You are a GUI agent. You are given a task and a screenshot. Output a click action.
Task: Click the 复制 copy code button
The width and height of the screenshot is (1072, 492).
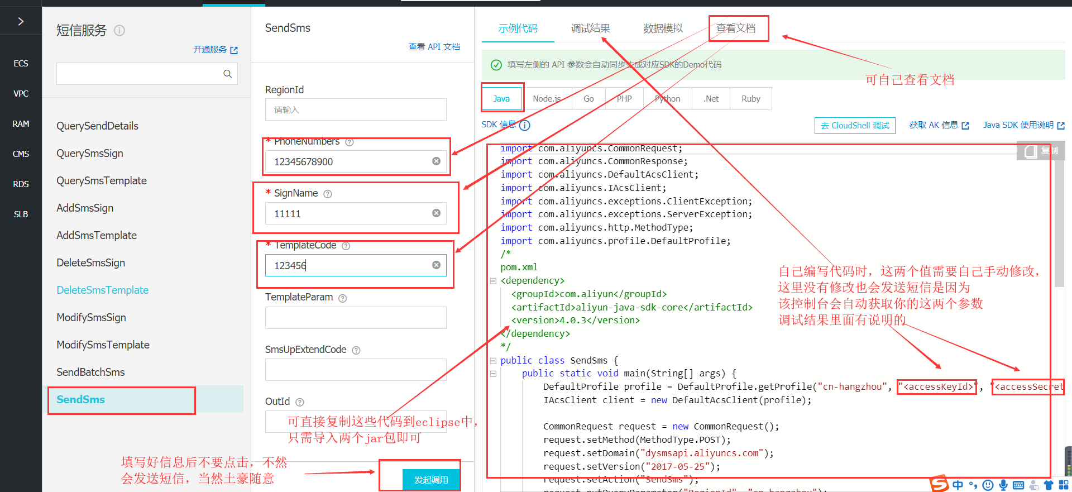[x=1041, y=151]
